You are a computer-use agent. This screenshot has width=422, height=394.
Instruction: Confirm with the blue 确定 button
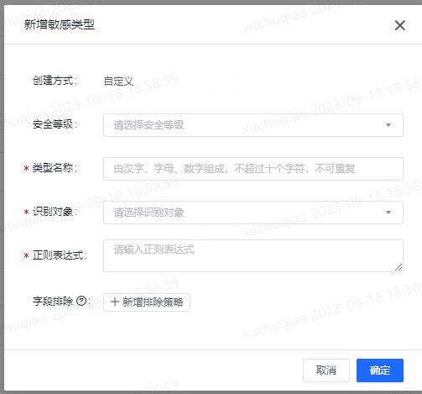380,370
